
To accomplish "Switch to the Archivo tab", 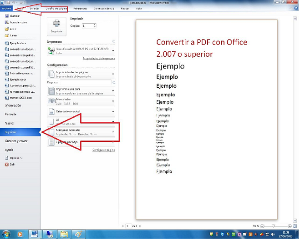I will click(x=6, y=8).
